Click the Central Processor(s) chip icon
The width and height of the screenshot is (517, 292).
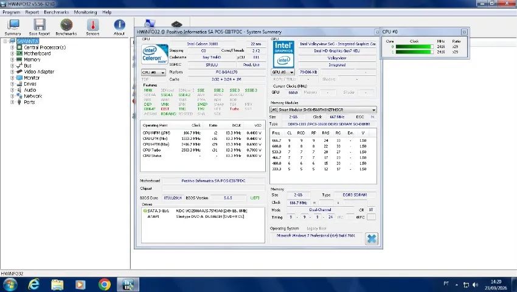19,47
